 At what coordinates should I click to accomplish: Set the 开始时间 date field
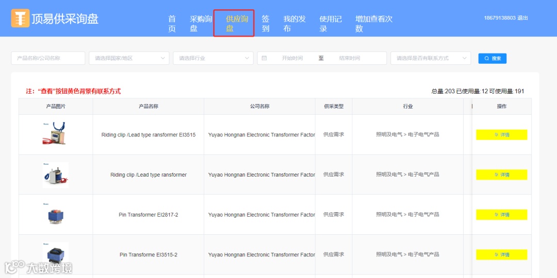292,58
